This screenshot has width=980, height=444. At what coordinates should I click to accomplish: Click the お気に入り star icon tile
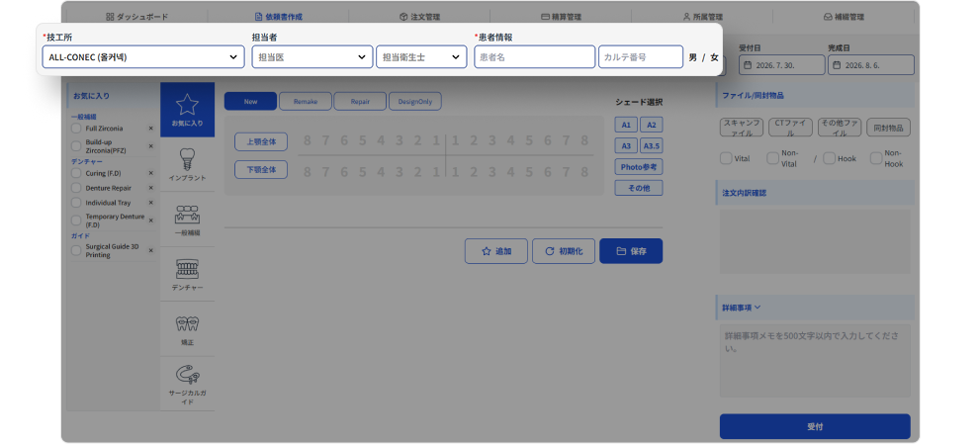point(187,110)
